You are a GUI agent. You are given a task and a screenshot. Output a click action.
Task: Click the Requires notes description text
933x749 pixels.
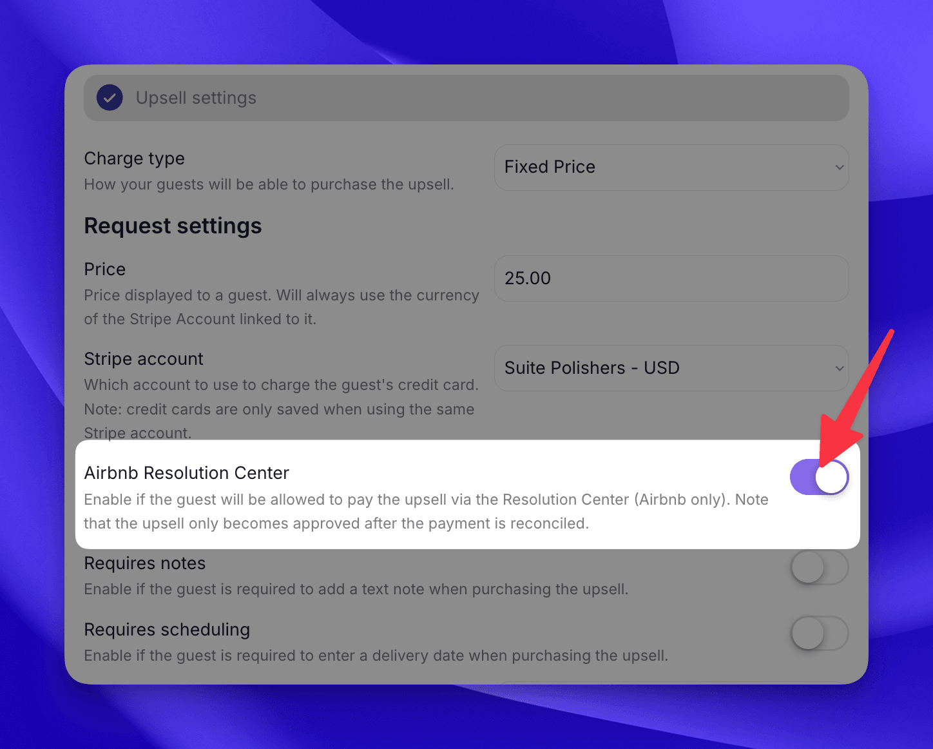pyautogui.click(x=356, y=588)
